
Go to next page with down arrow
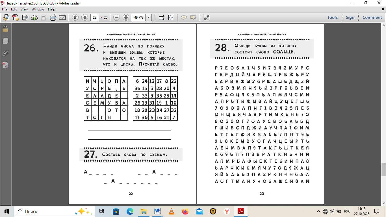point(84,18)
